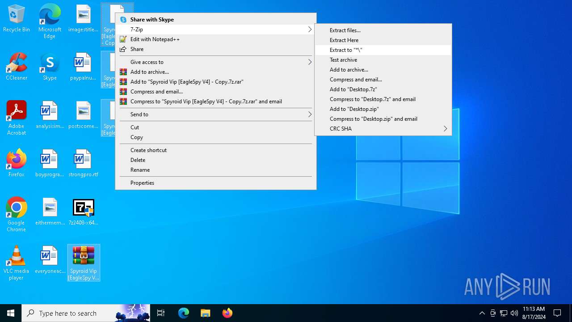Expand the CRC SHA submenu
The image size is (572, 322).
(383, 129)
